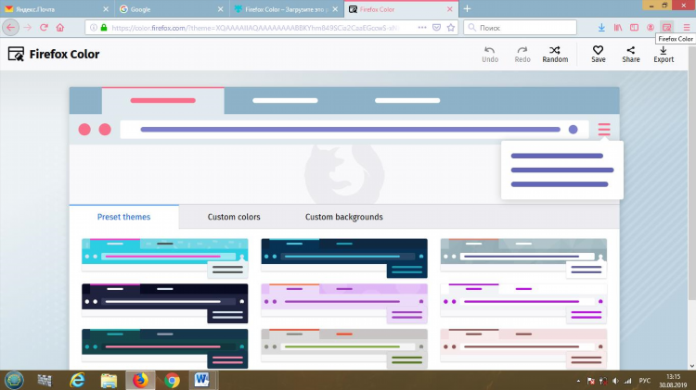The height and width of the screenshot is (390, 696).
Task: Choose the white and magenta preset theme
Action: [x=523, y=303]
